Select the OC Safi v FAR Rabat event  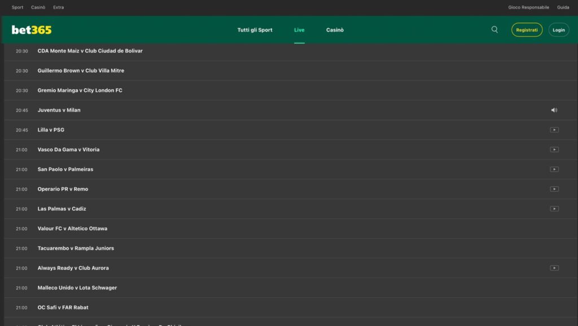pos(63,308)
